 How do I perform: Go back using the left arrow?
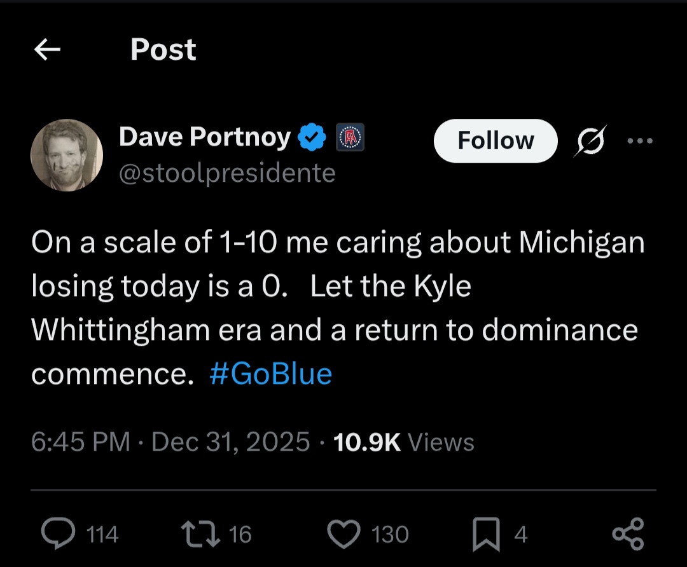click(x=47, y=50)
